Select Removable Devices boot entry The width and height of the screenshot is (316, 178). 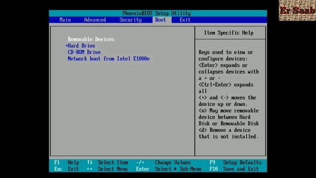pos(91,39)
